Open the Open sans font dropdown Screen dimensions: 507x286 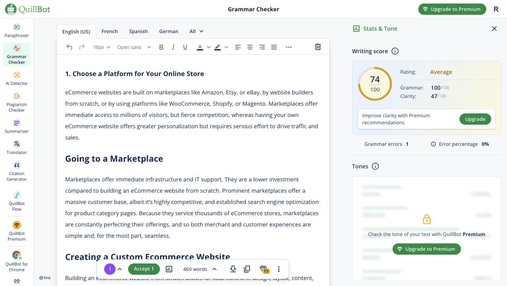[134, 47]
